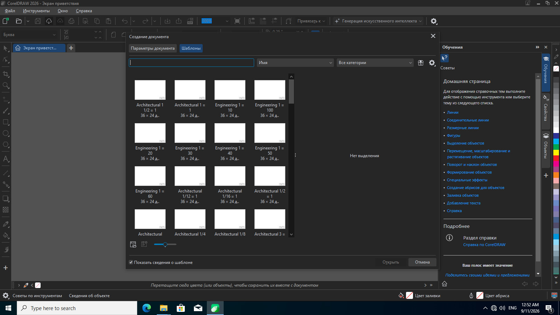Click the browse templates icon below thumbnails

point(133,244)
